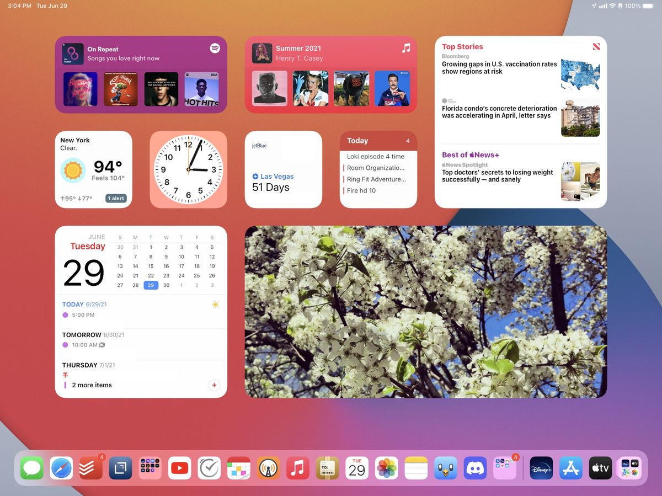The image size is (662, 496).
Task: Open YouTube from the dock
Action: [179, 468]
